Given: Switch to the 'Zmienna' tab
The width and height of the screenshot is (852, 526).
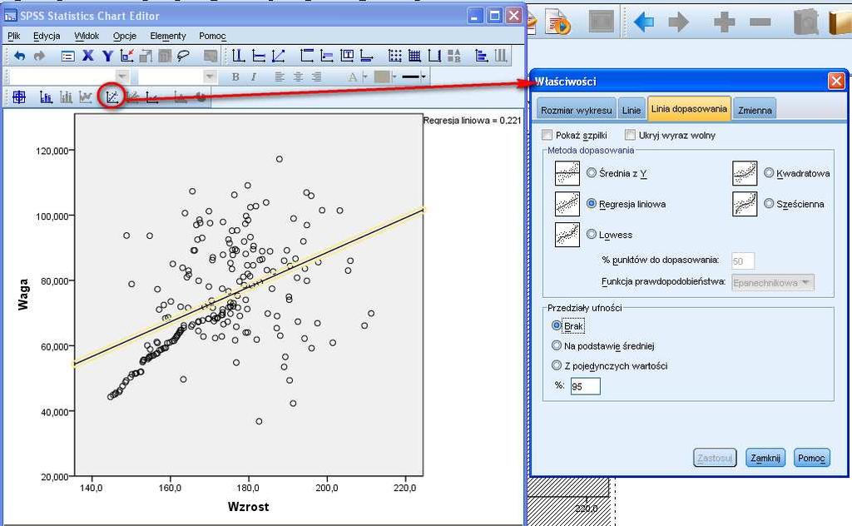Looking at the screenshot, I should click(x=755, y=111).
